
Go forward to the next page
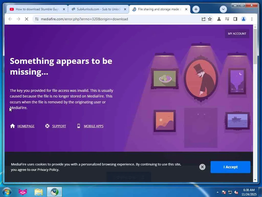tap(18, 19)
